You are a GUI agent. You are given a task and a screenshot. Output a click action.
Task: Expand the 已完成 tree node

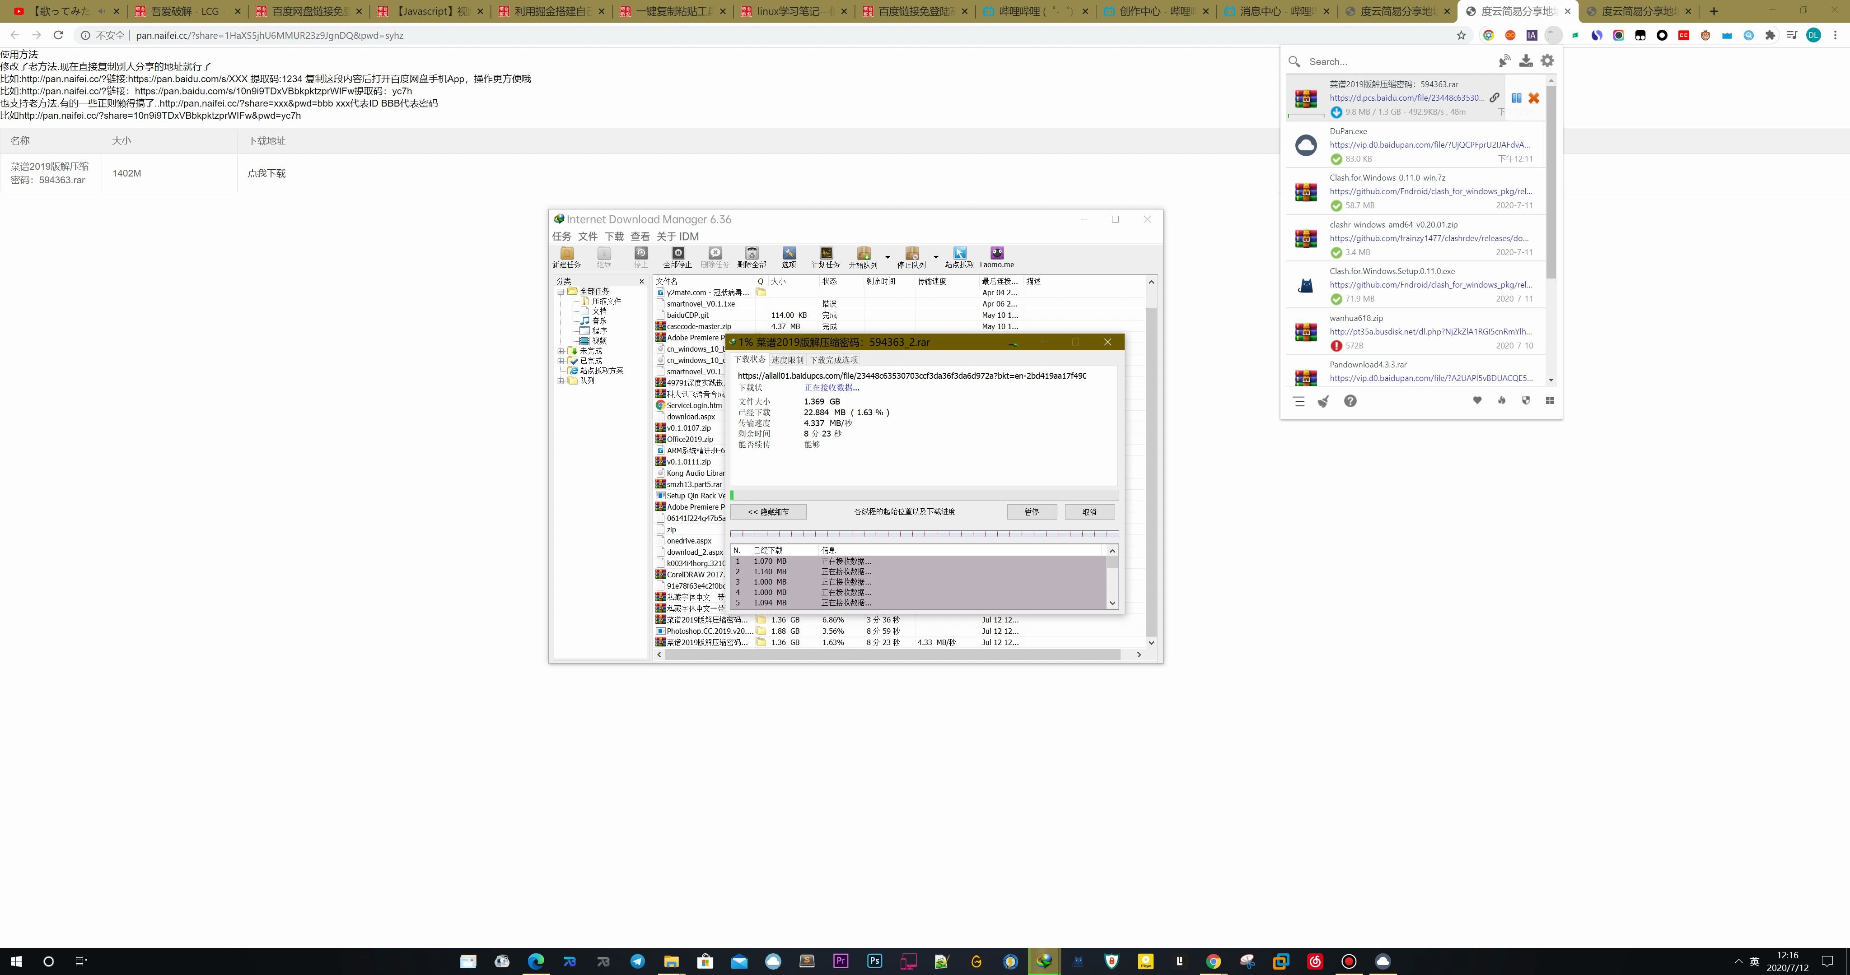point(561,361)
